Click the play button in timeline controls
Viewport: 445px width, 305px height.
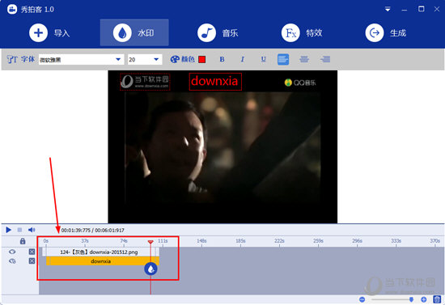[x=9, y=230]
